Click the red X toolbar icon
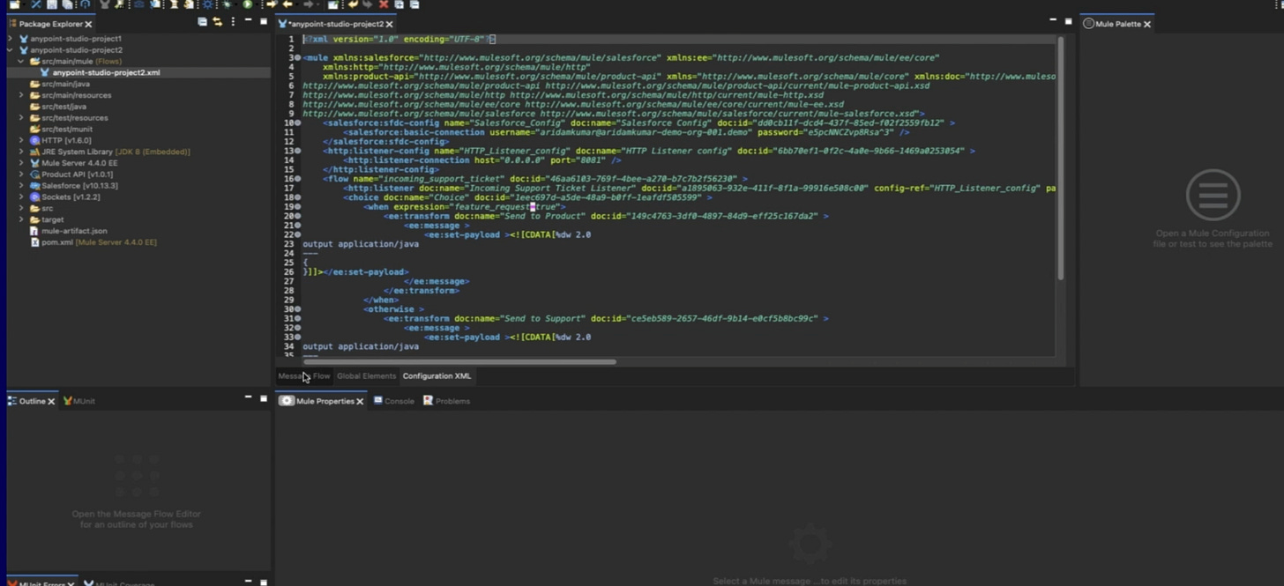 click(x=384, y=4)
